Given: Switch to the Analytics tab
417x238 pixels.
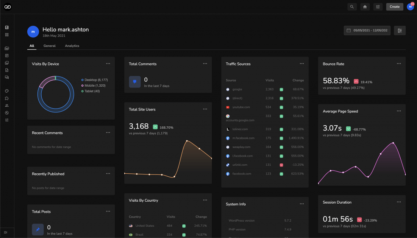Looking at the screenshot, I should 72,46.
